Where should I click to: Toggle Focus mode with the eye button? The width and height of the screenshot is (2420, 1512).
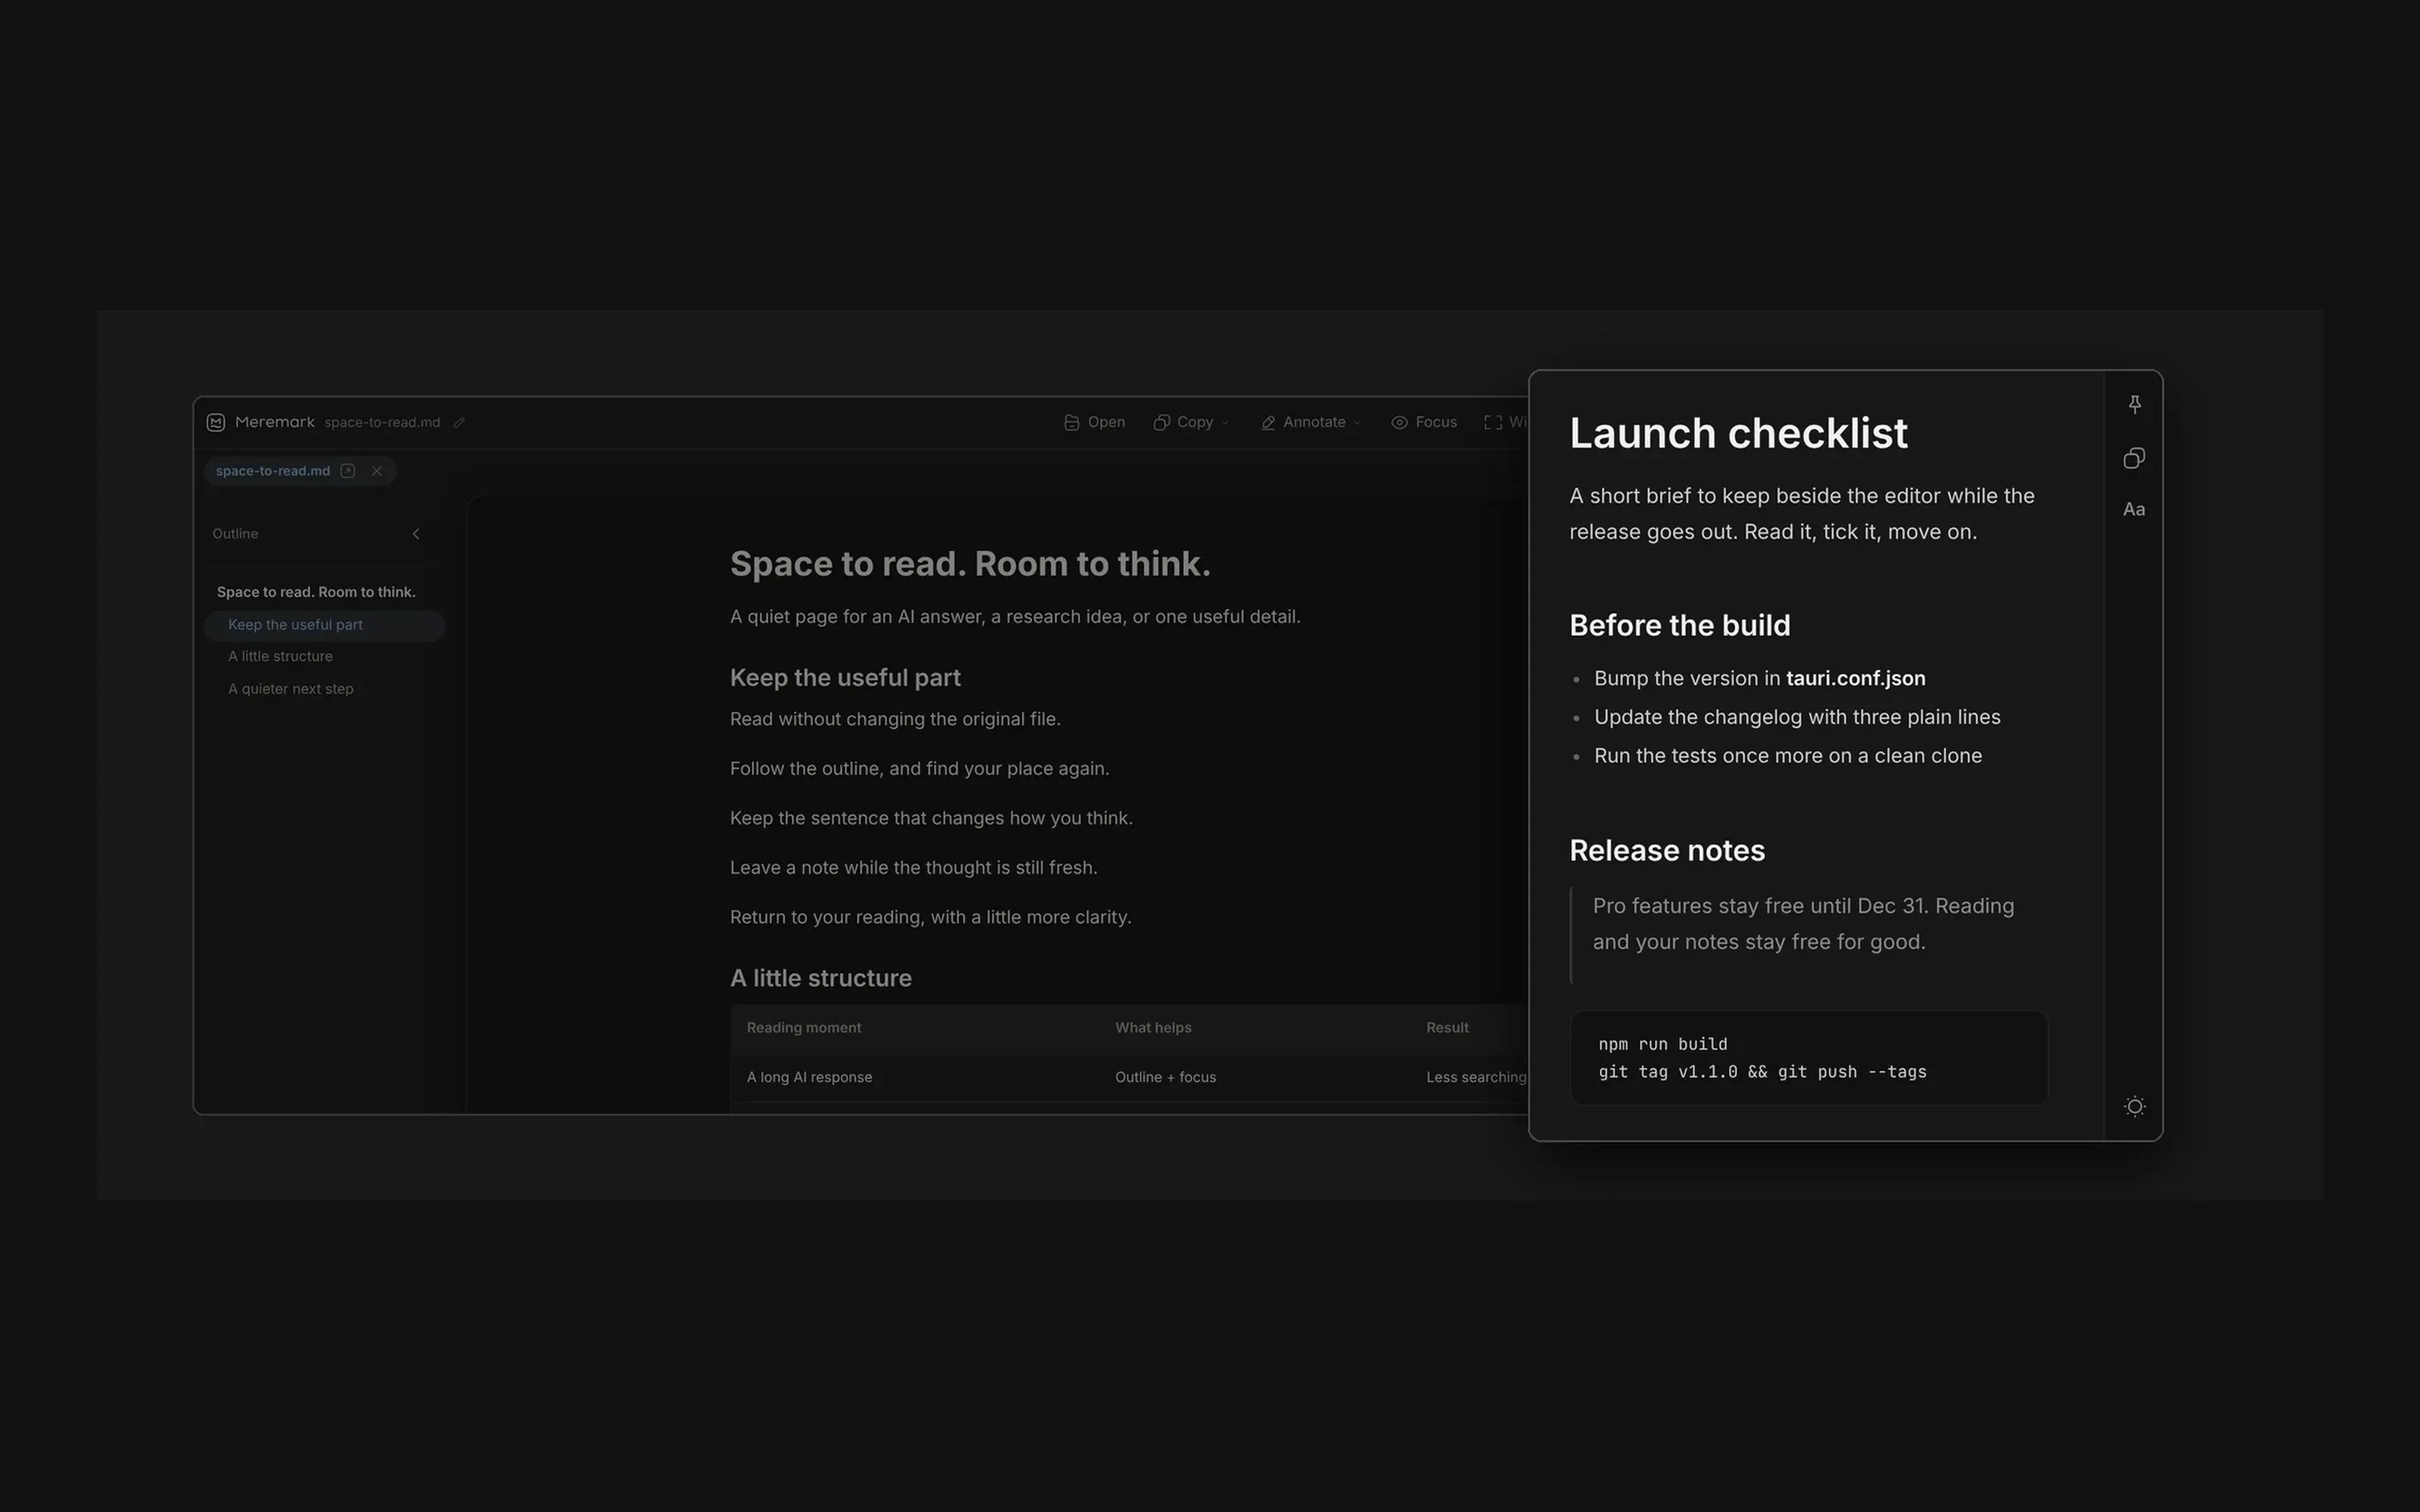point(1424,422)
